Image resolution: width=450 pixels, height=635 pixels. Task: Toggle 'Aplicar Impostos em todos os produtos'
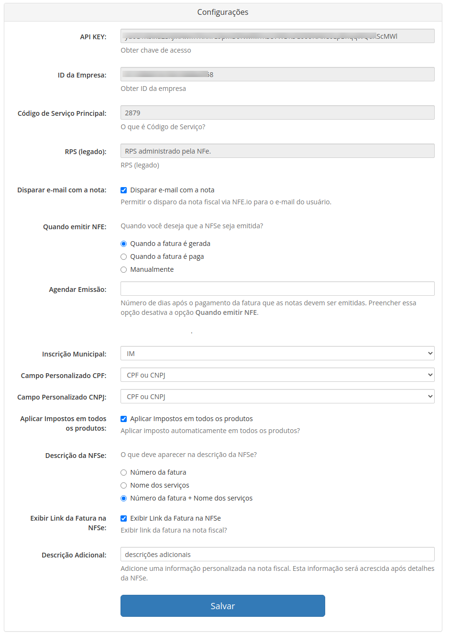(x=123, y=419)
